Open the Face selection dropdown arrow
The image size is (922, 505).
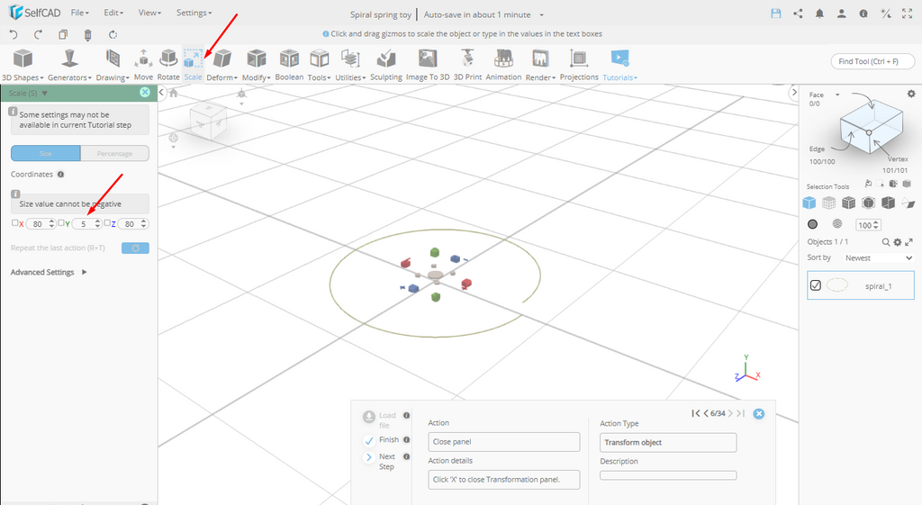tap(837, 95)
